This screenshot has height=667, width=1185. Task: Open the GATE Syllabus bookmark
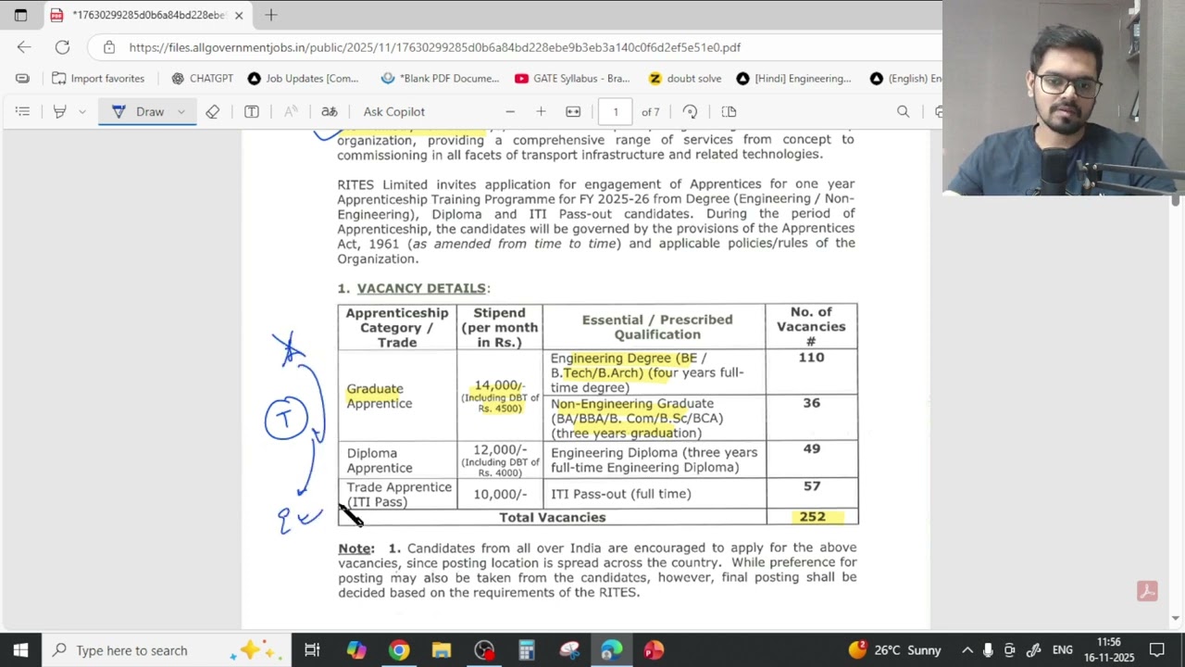click(x=572, y=79)
